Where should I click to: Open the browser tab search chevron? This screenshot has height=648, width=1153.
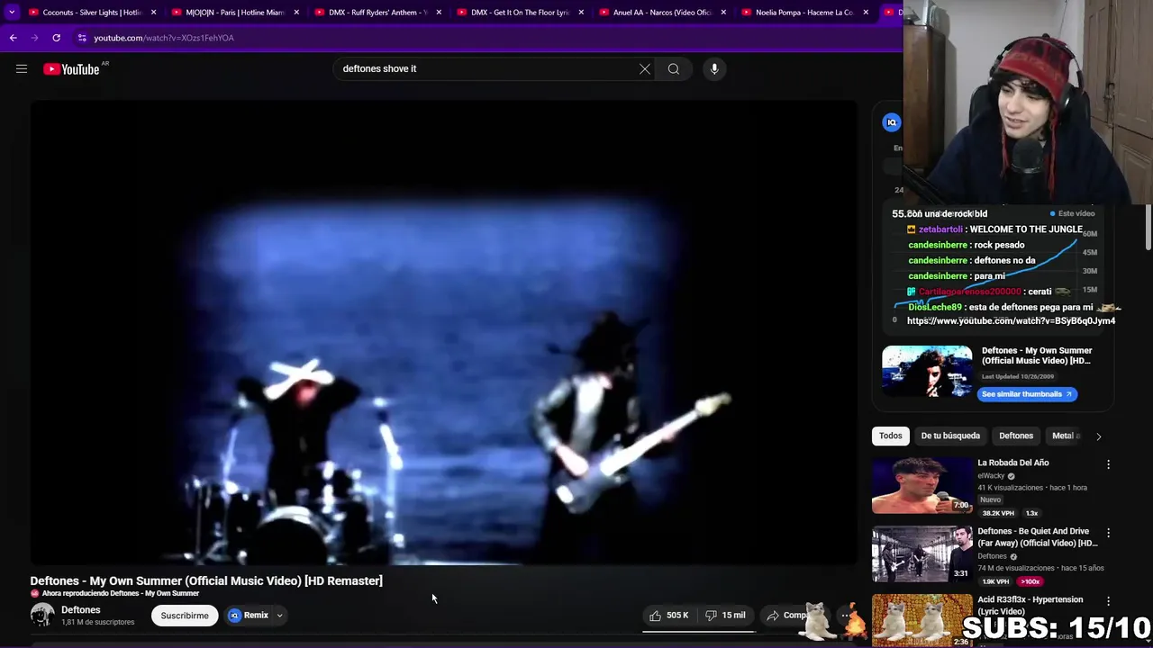(12, 13)
